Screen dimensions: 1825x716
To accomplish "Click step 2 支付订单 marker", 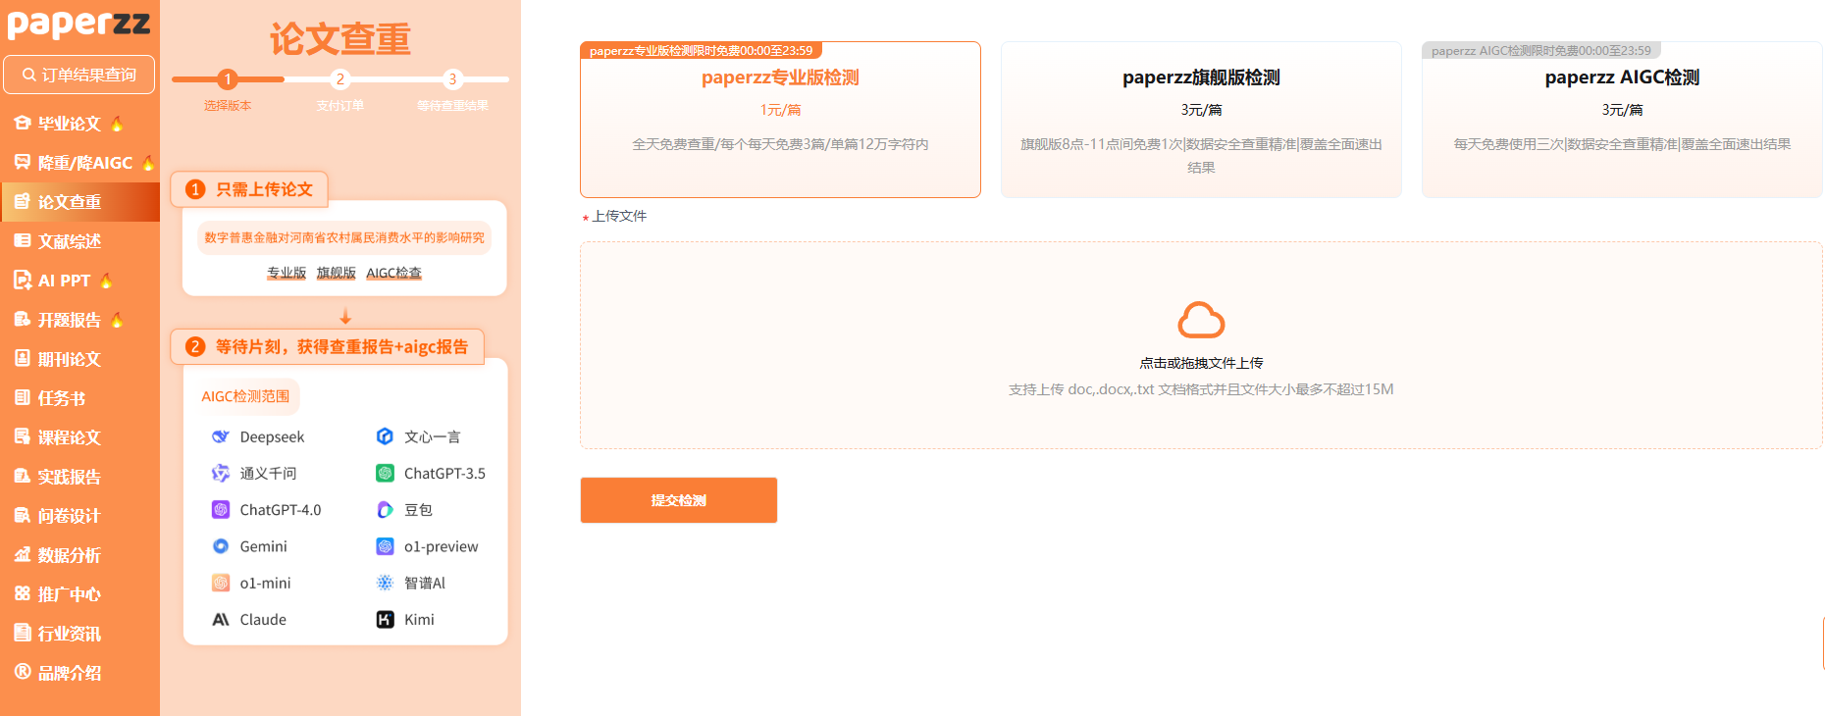I will click(340, 79).
